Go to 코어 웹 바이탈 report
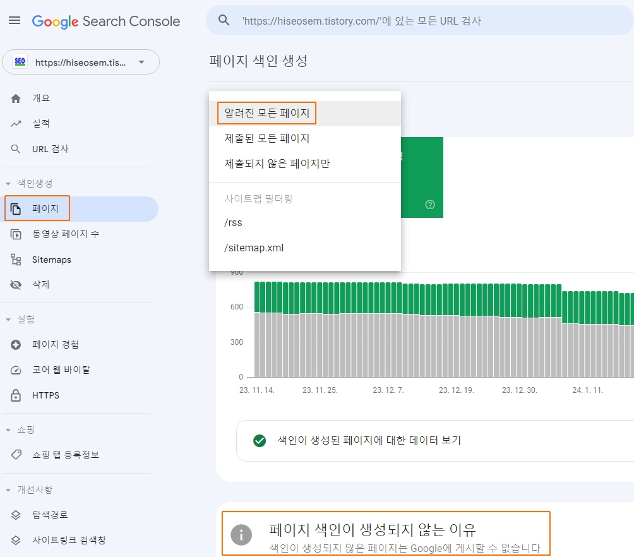The image size is (634, 557). tap(61, 369)
